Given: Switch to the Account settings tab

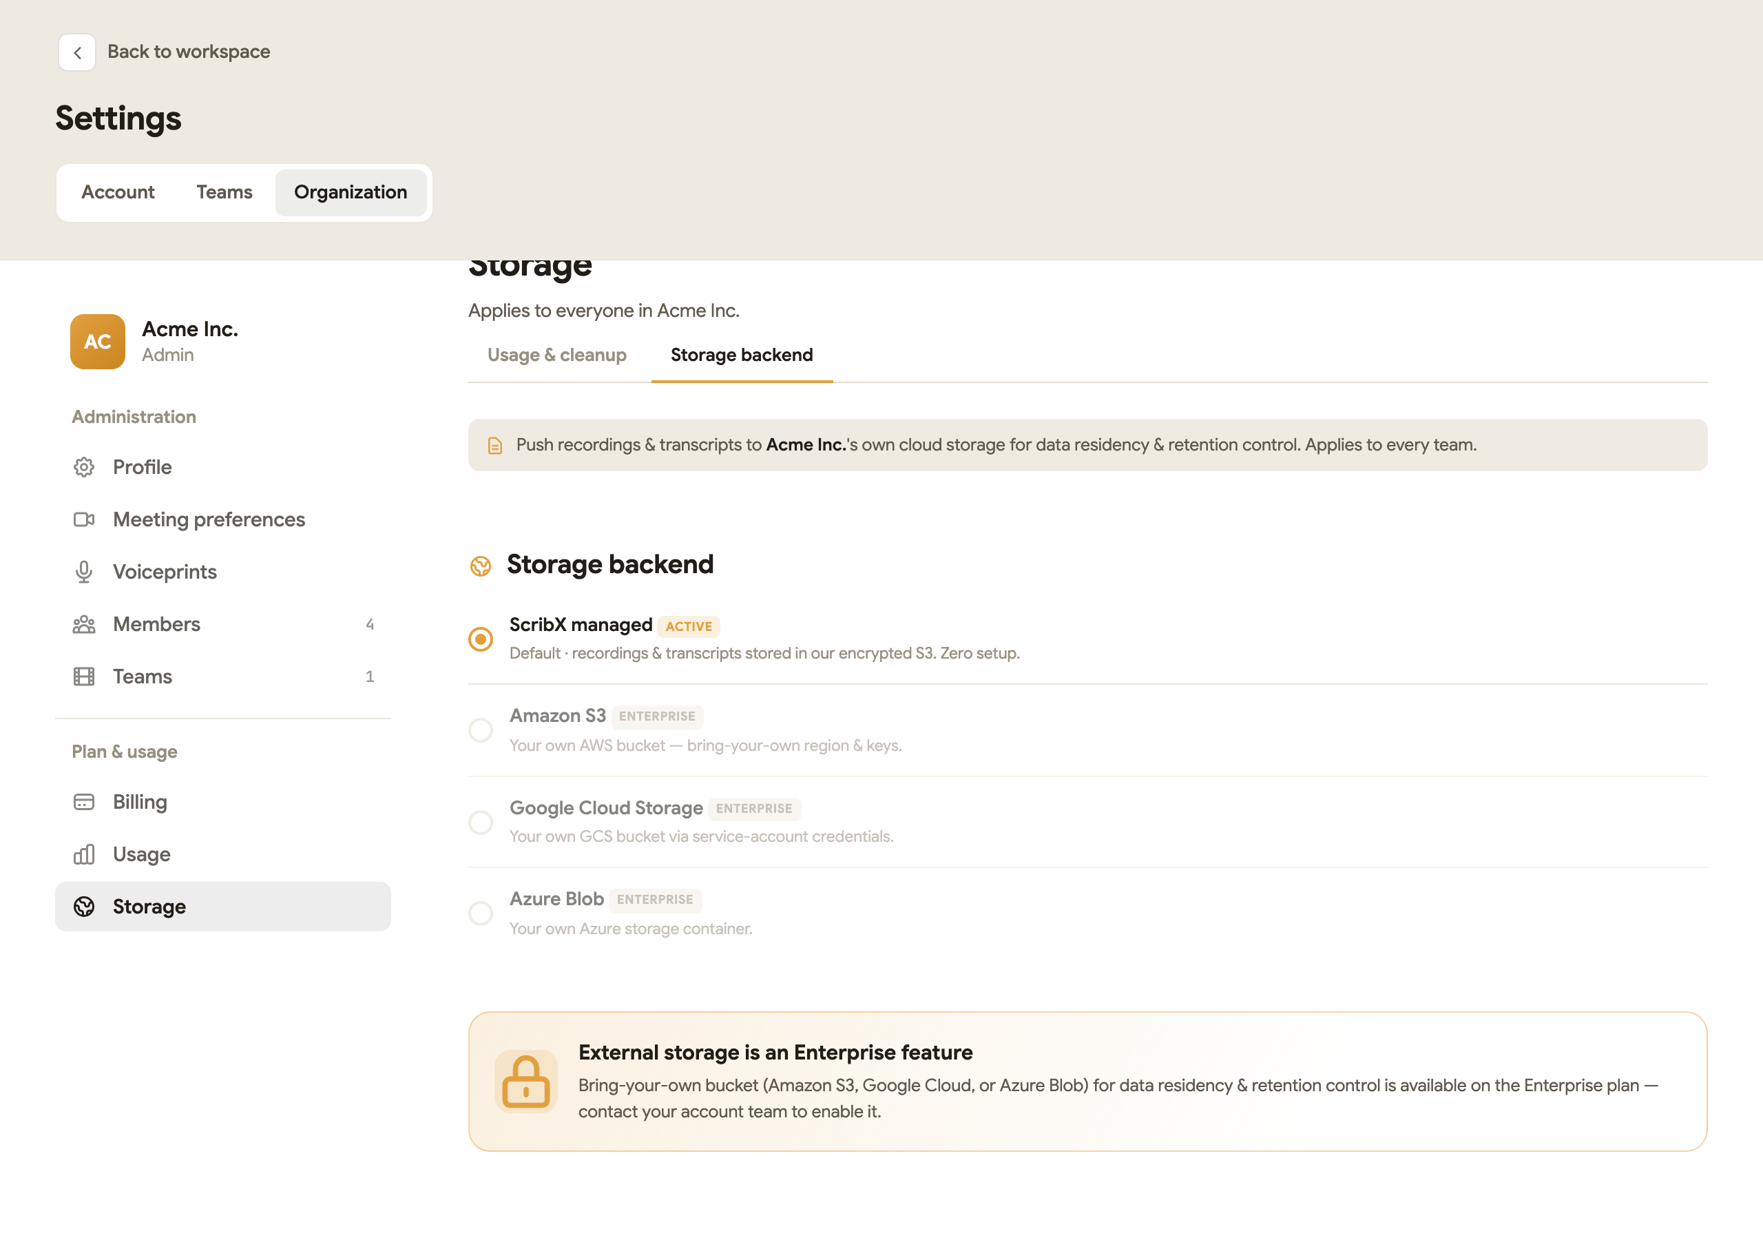Looking at the screenshot, I should point(118,192).
